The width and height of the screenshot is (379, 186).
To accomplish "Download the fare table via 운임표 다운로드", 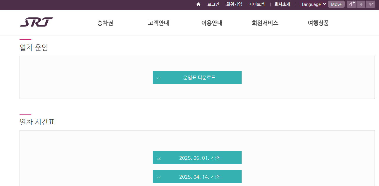I will click(x=197, y=77).
